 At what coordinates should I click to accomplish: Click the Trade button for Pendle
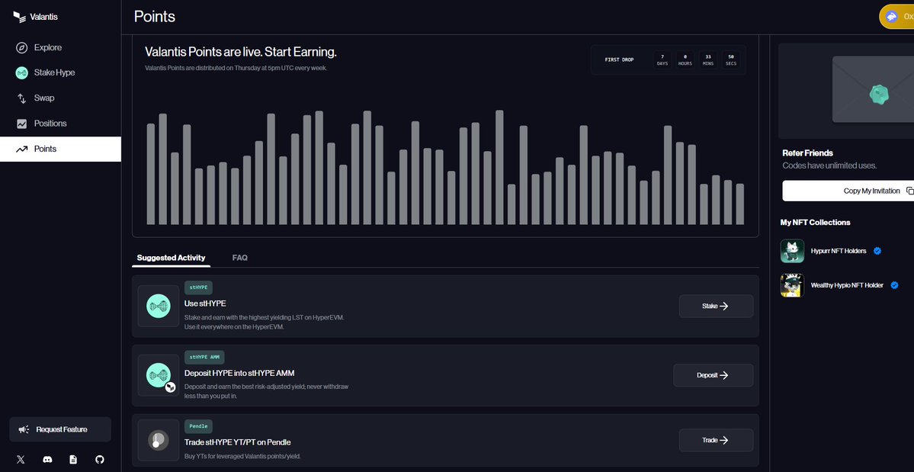pyautogui.click(x=716, y=441)
